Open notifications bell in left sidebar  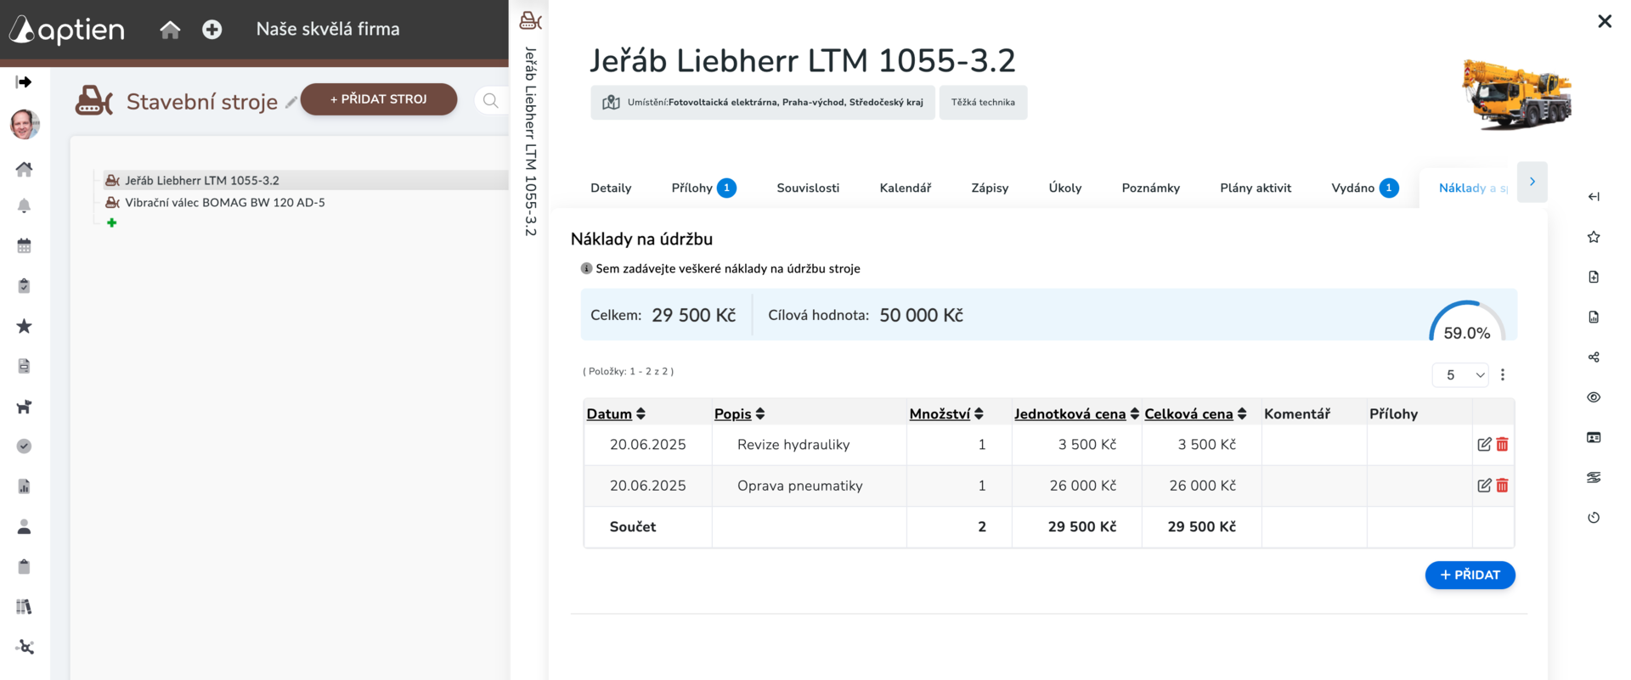pyautogui.click(x=24, y=205)
